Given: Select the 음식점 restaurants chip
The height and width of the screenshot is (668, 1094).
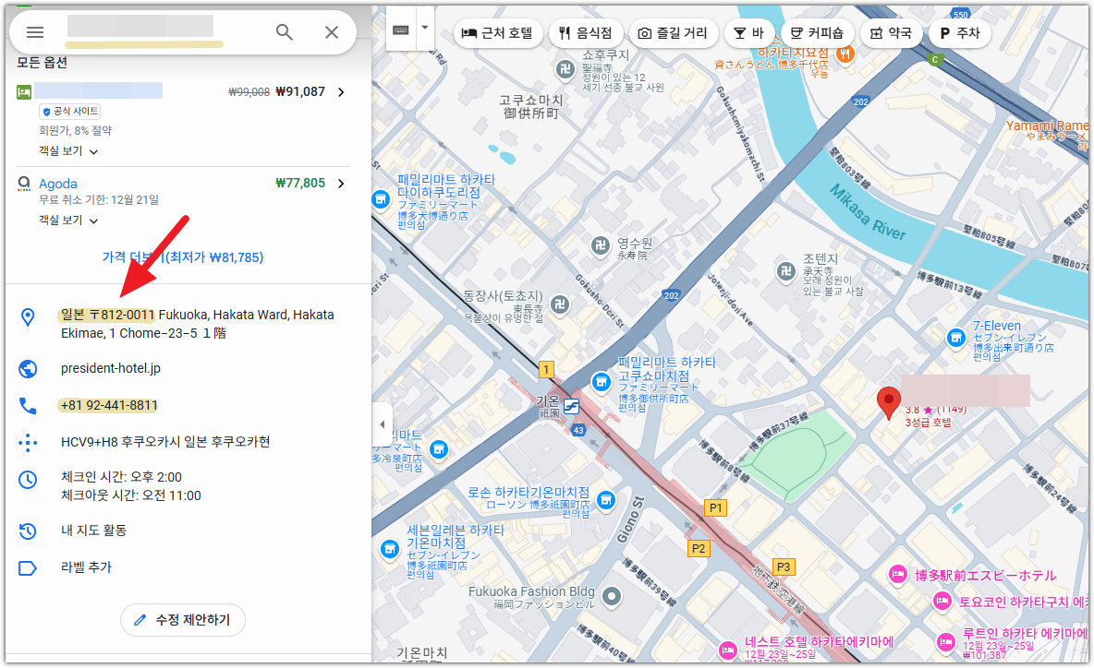Looking at the screenshot, I should tap(585, 32).
